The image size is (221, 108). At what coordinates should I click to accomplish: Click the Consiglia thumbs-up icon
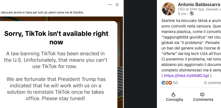click(173, 95)
